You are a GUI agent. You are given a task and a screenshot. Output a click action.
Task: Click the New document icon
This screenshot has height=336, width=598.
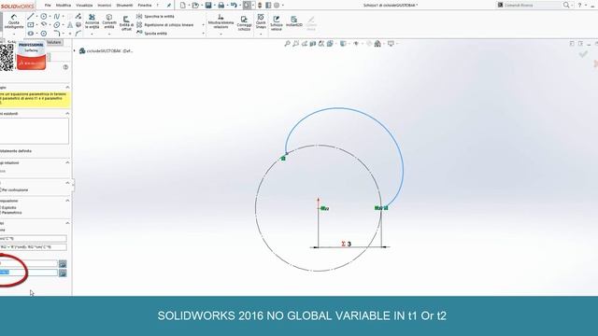183,6
